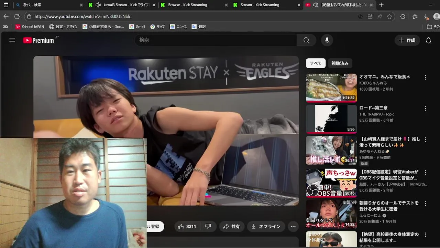Open the マップ bookmark
440x248 pixels.
[157, 27]
